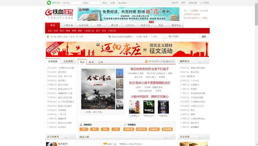Image resolution: width=258 pixels, height=146 pixels.
Task: Click the 大宋风云 featured book cover
Action: coord(98,89)
